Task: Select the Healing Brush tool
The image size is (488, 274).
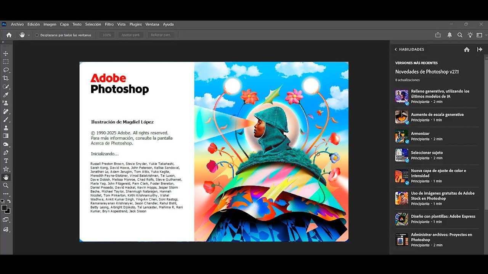Action: (x=6, y=111)
